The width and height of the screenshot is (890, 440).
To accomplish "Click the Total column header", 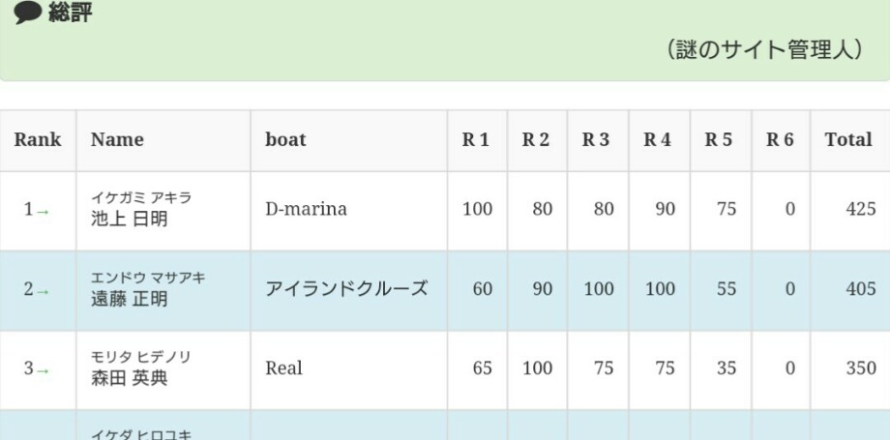I will tap(849, 140).
